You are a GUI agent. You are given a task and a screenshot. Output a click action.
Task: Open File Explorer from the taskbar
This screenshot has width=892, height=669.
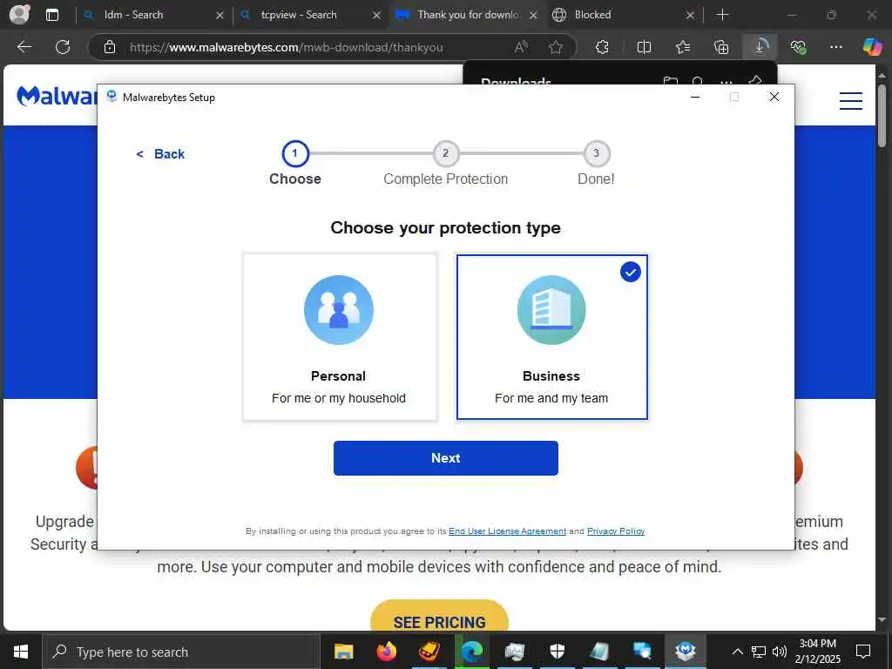(343, 652)
